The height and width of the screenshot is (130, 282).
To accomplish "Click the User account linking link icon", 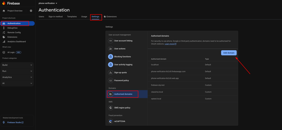I will [x=110, y=41].
